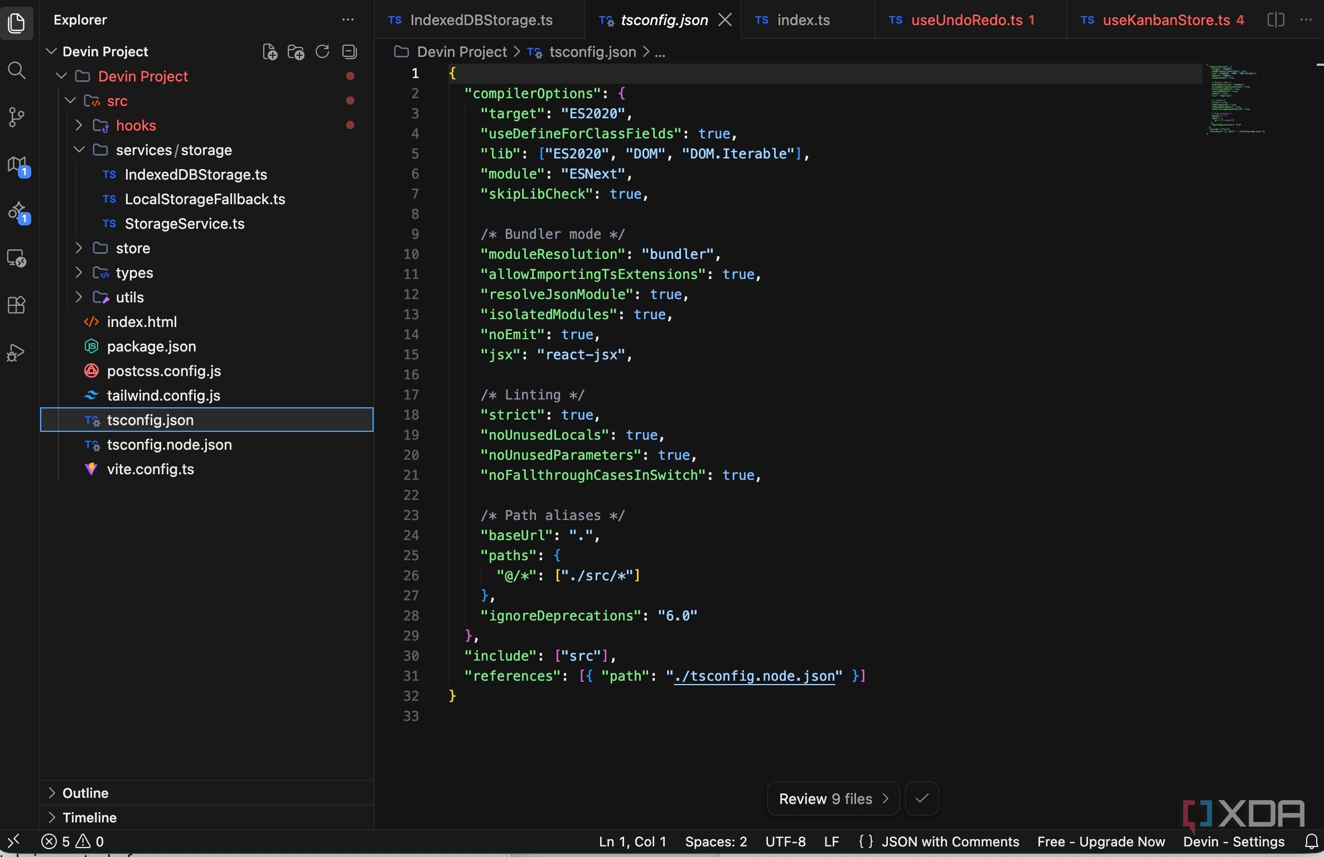Click Ln 1, Col 1 status item
Image resolution: width=1324 pixels, height=857 pixels.
[632, 841]
